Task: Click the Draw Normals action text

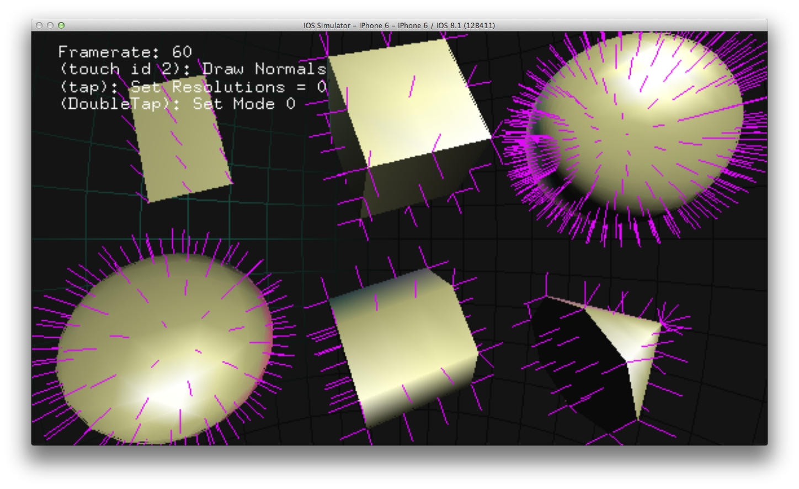Action: 265,69
